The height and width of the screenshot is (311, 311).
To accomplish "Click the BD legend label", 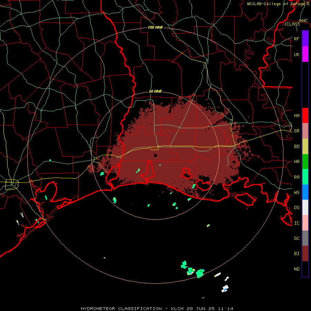I will click(x=297, y=147).
